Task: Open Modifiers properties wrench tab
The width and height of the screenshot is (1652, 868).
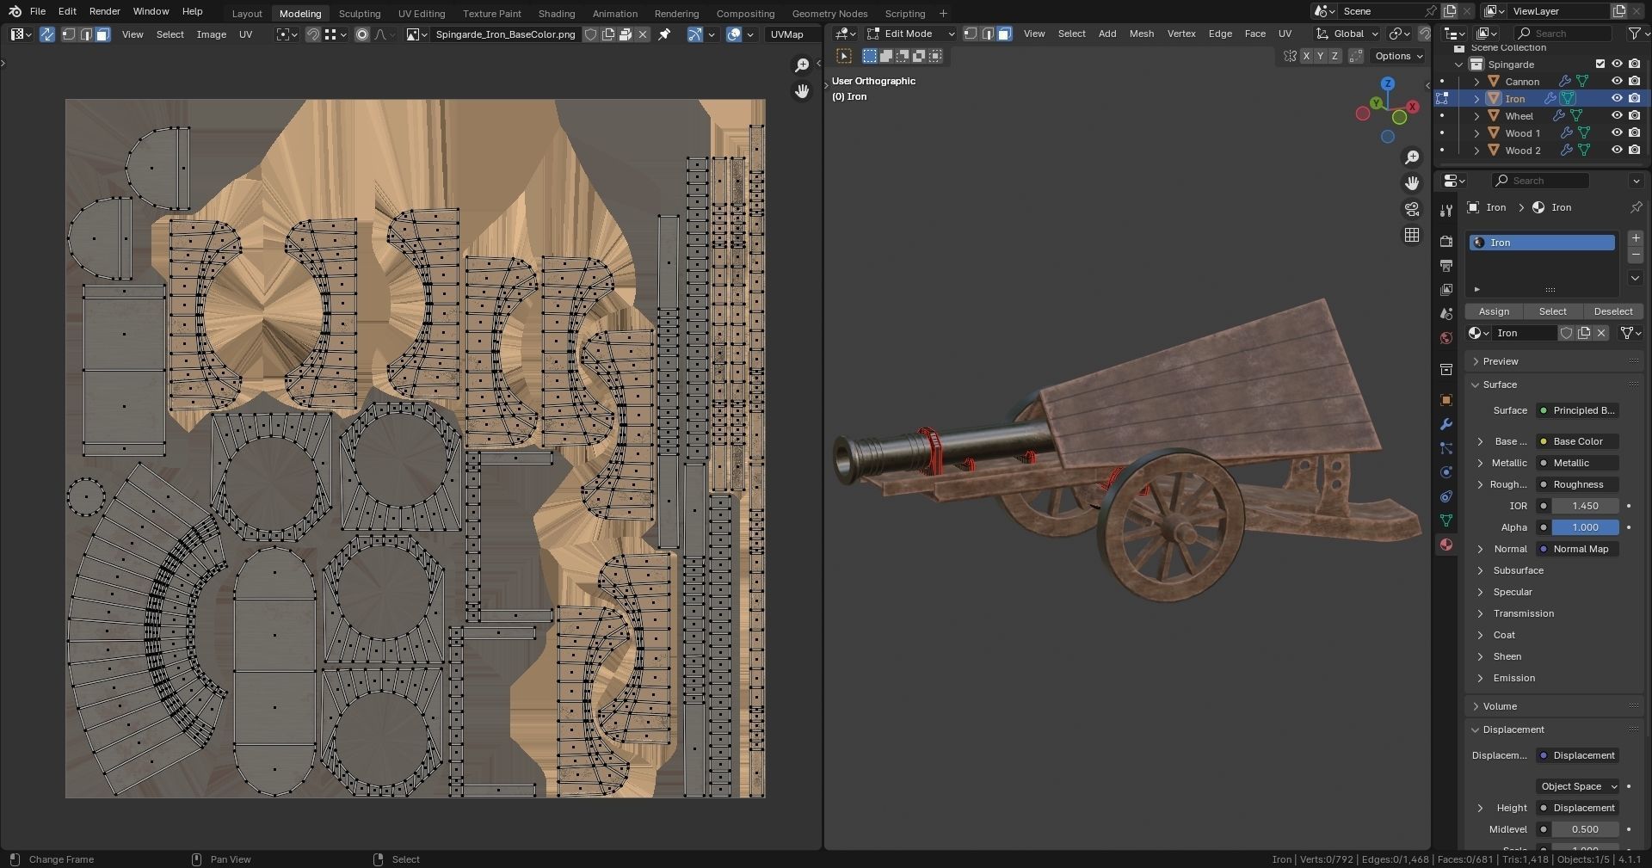Action: [x=1446, y=424]
